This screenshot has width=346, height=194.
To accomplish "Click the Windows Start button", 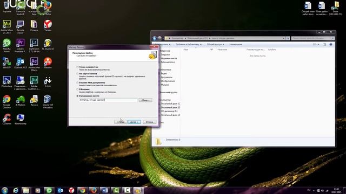I will (5, 190).
